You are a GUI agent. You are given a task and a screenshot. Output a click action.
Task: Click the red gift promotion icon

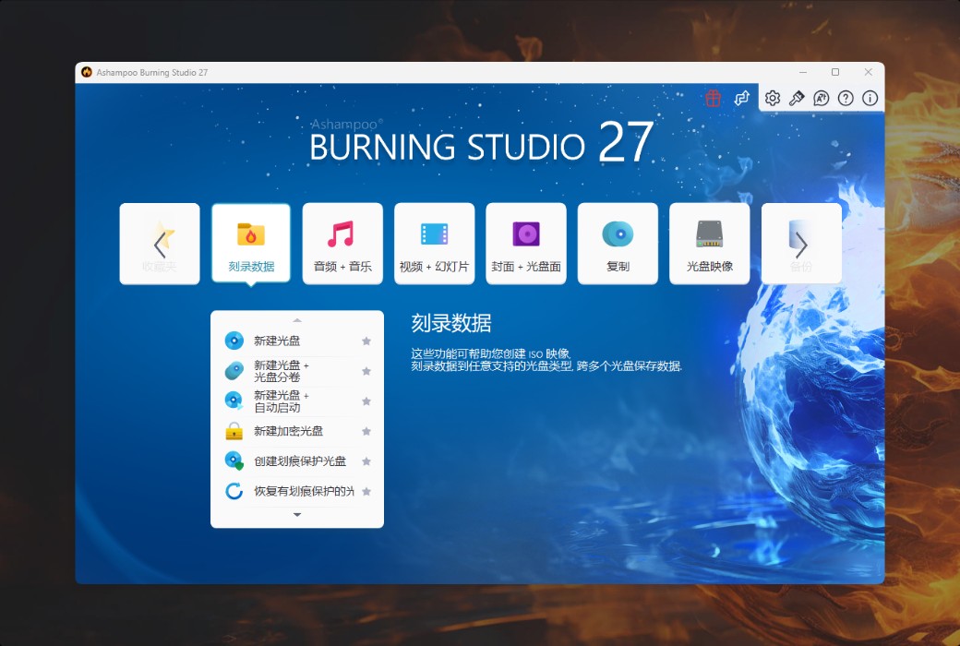[x=713, y=98]
